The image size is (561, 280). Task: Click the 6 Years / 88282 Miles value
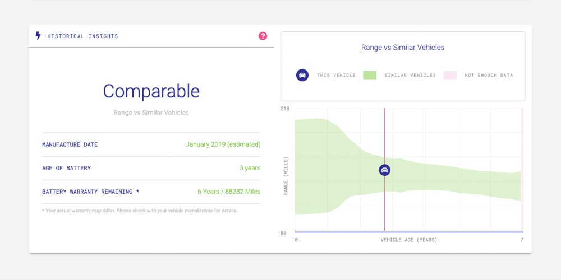(x=229, y=192)
